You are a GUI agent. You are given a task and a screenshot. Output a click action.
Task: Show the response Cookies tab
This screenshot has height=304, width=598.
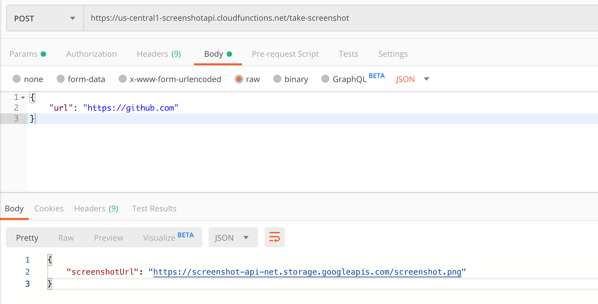pos(49,208)
